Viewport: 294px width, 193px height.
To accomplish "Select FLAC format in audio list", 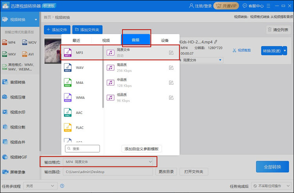I will pyautogui.click(x=82, y=128).
